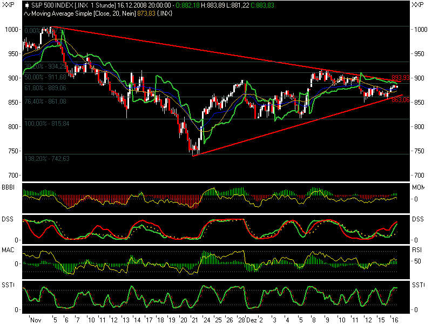
Task: Click the lower trendline price label 863,06
Action: 401,100
